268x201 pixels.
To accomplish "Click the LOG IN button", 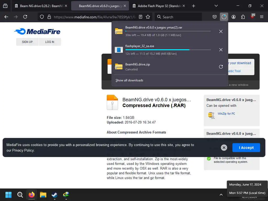I will (x=50, y=42).
